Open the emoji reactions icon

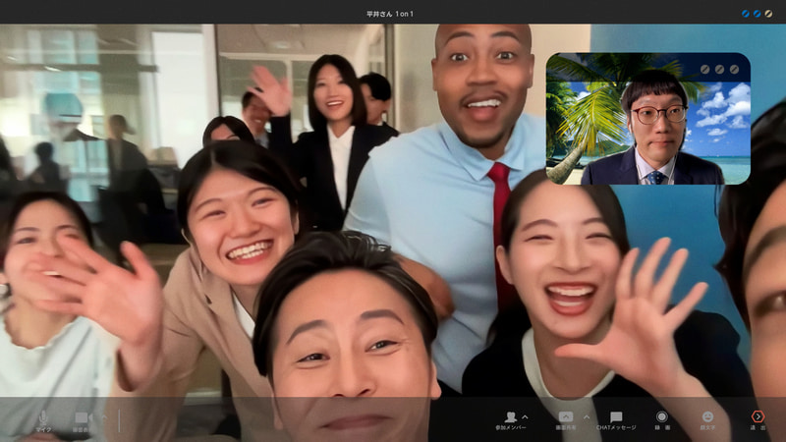707,417
